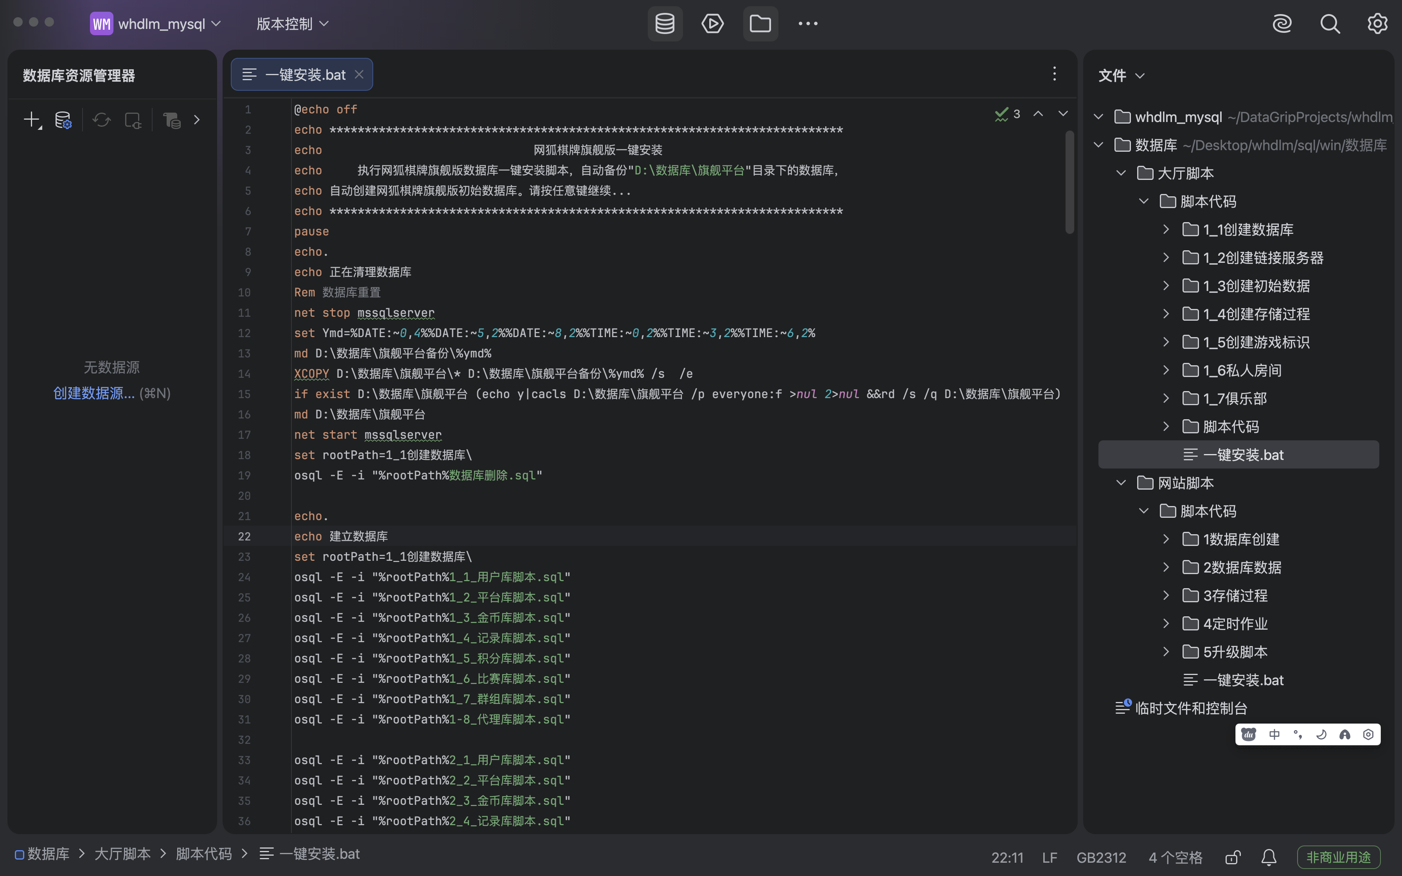1402x876 pixels.
Task: Toggle the Files tool window folder icon
Action: tap(760, 24)
